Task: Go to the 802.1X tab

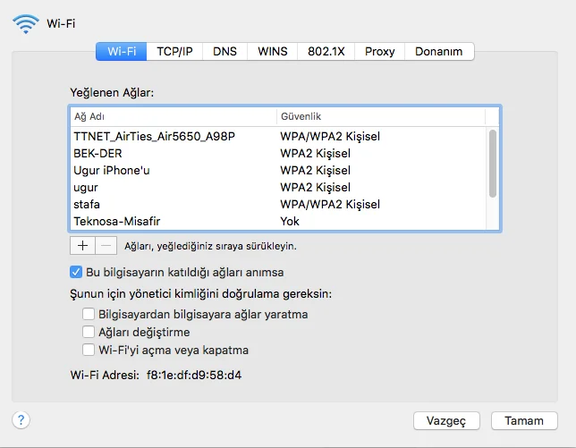Action: click(x=326, y=52)
